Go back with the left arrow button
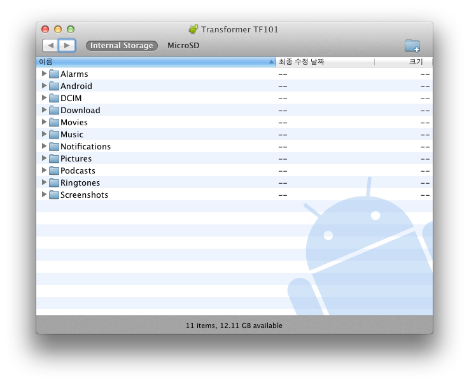This screenshot has width=469, height=384. 50,46
